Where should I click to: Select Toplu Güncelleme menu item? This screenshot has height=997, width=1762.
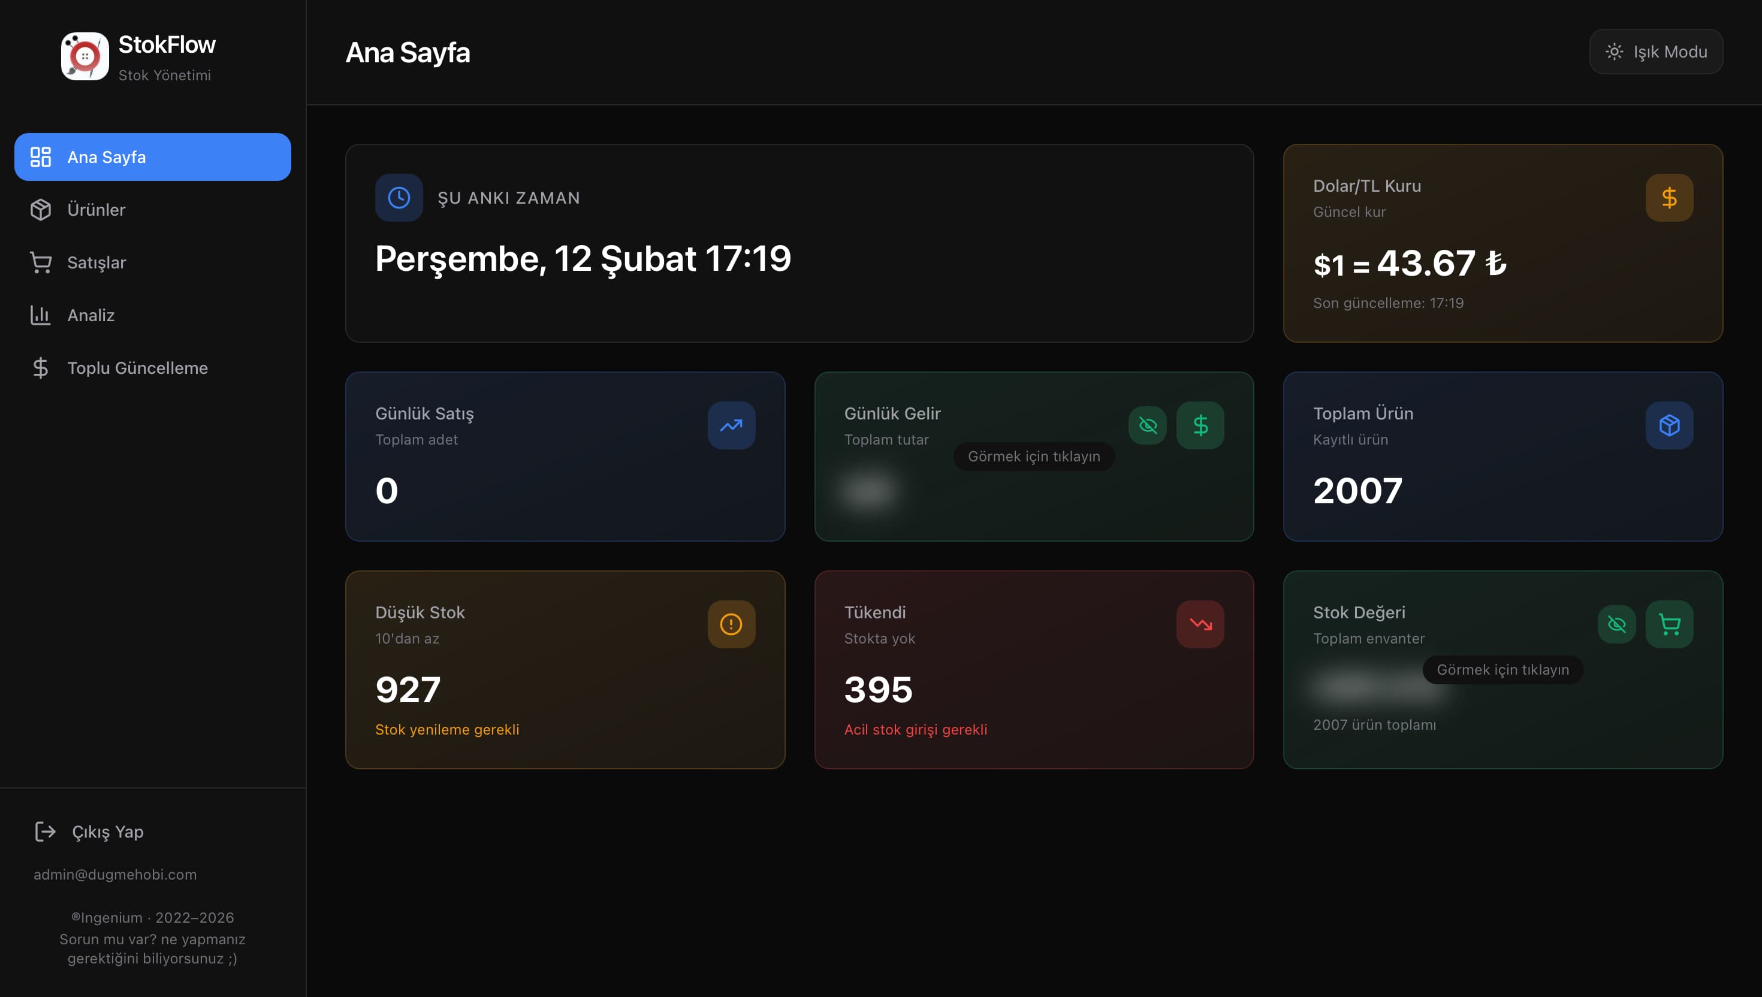(x=137, y=368)
